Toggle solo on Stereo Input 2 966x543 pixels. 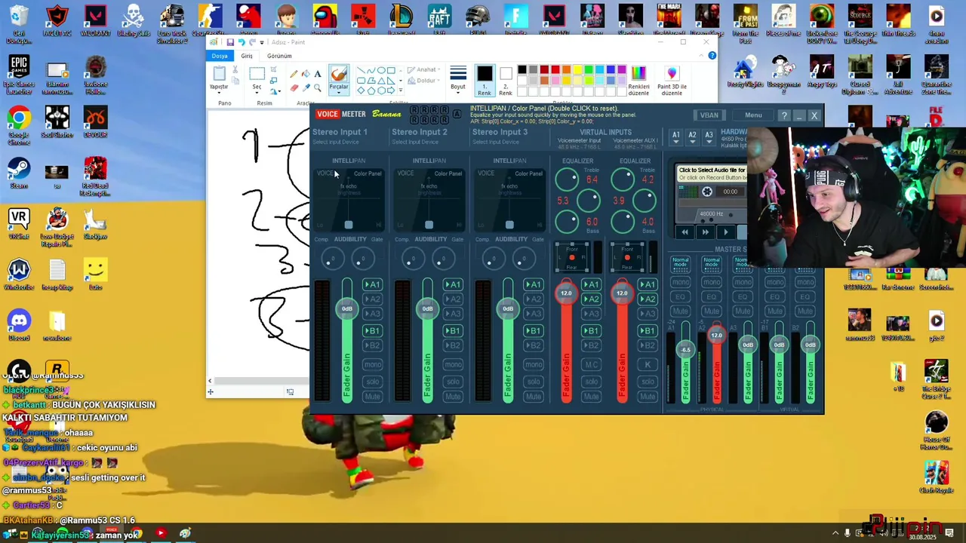(x=453, y=381)
